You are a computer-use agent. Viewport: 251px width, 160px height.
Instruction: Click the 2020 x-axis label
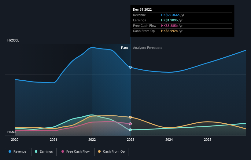(15, 140)
